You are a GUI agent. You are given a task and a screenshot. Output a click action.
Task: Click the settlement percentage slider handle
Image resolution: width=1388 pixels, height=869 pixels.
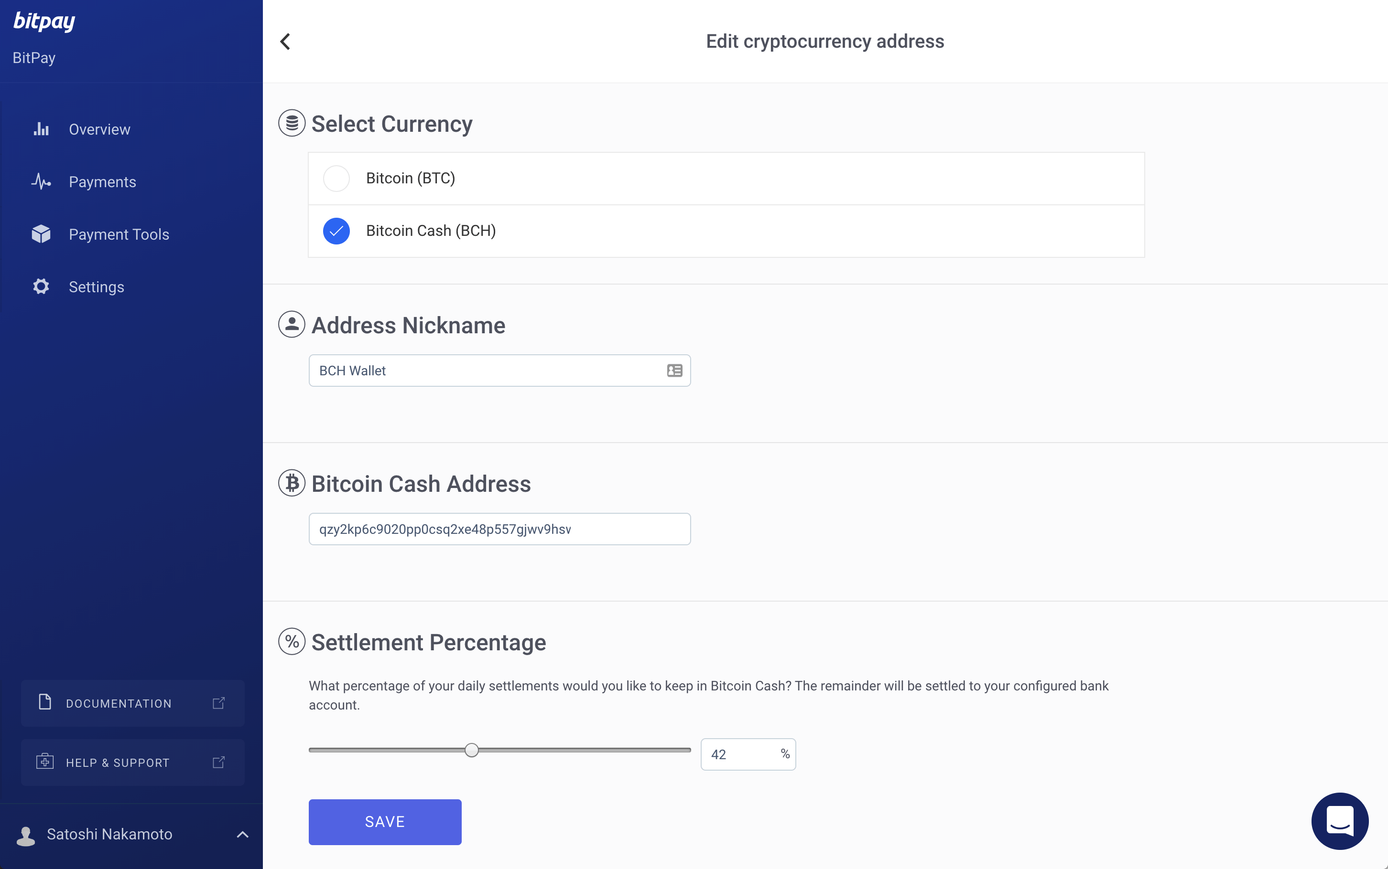(x=472, y=750)
